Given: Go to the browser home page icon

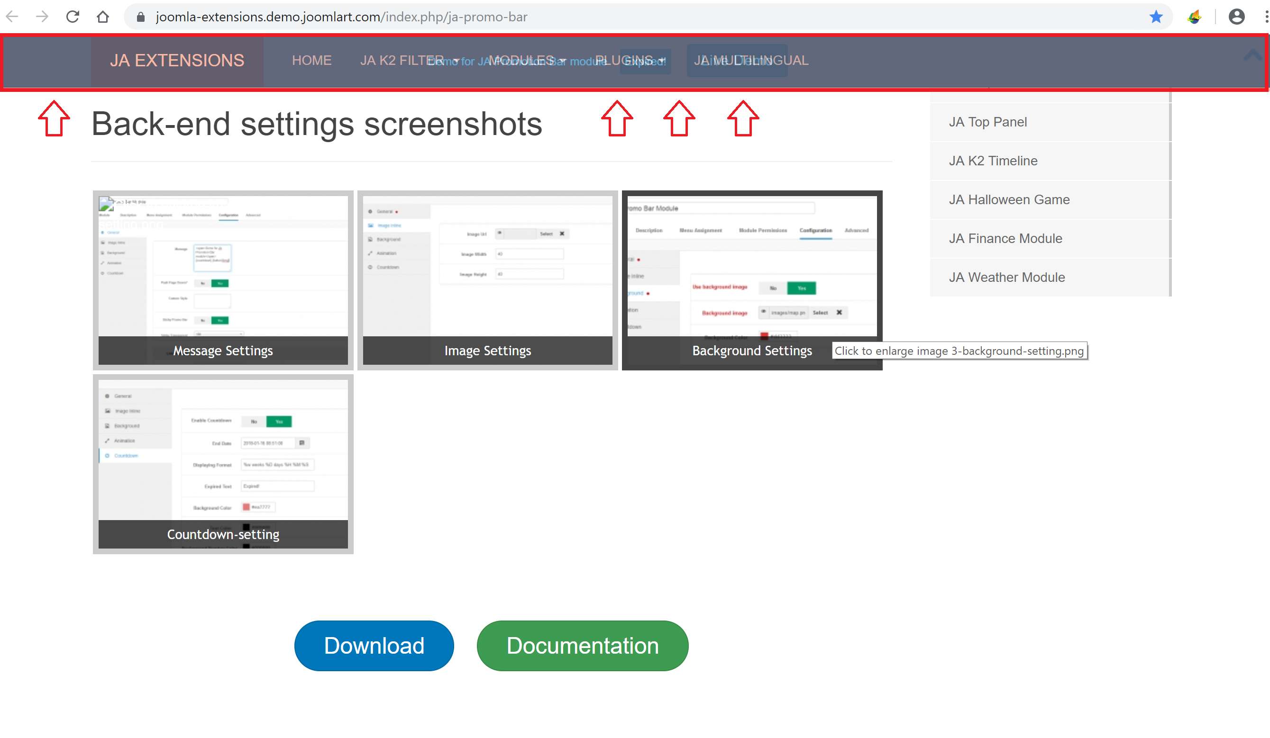Looking at the screenshot, I should point(103,17).
